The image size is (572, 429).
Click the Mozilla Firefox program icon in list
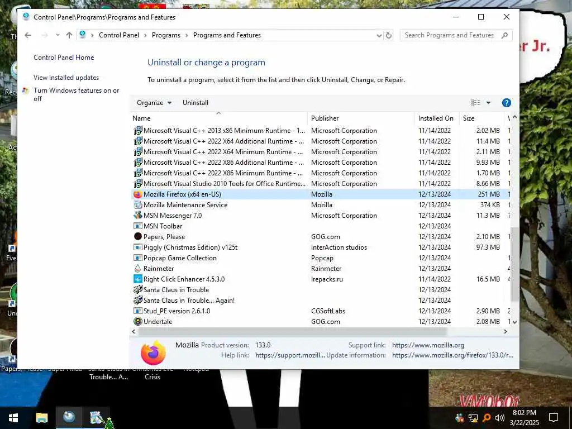[137, 194]
